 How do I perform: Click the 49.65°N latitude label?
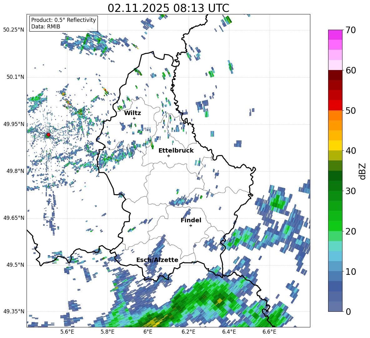(x=13, y=218)
